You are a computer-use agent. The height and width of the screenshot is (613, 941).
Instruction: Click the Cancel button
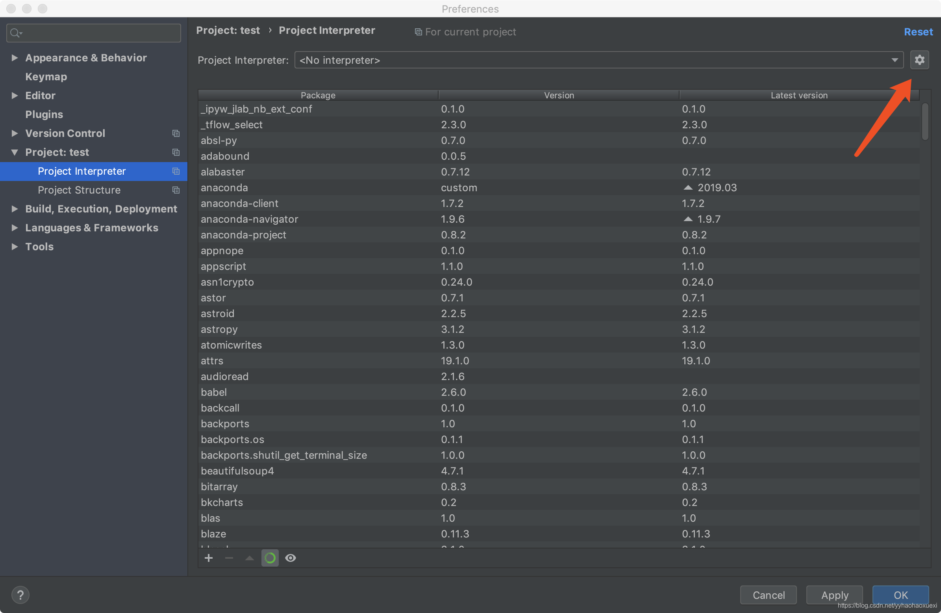[768, 595]
